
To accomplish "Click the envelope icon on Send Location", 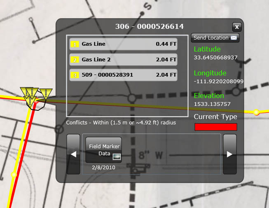I will 234,38.
